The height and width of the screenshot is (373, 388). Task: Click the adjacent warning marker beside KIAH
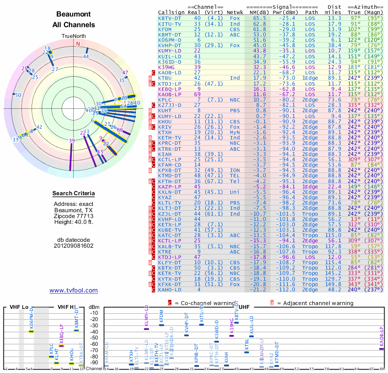150,154
